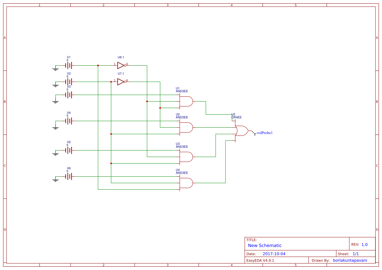Click the ground symbol below V6

click(55, 180)
